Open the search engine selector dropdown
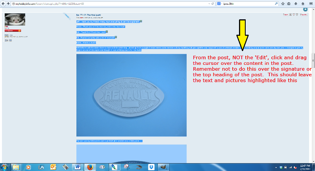The image size is (315, 171). pyautogui.click(x=220, y=4)
